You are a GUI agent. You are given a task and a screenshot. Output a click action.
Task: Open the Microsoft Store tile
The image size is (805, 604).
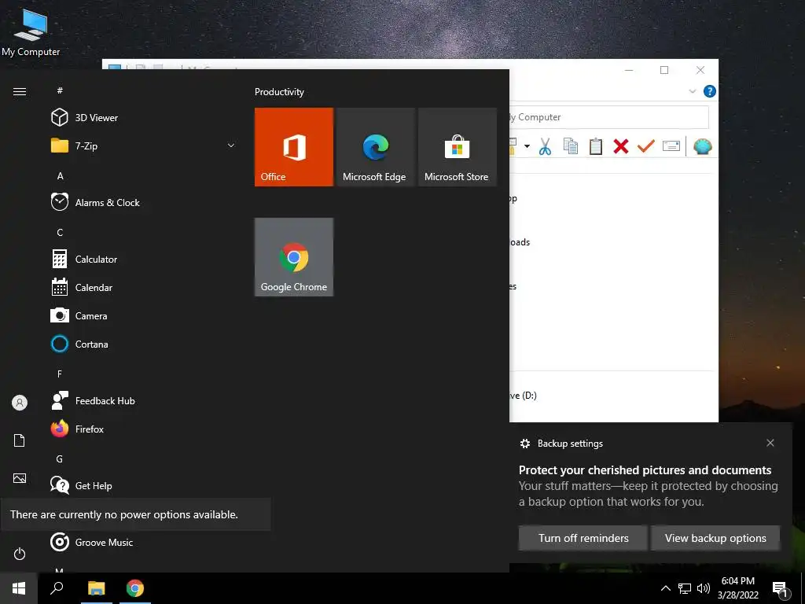(458, 147)
